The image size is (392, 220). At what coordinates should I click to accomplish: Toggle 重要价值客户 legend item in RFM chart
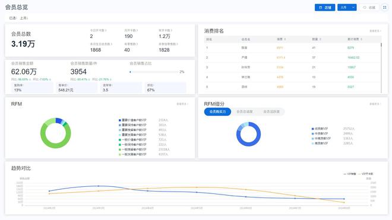click(x=132, y=120)
